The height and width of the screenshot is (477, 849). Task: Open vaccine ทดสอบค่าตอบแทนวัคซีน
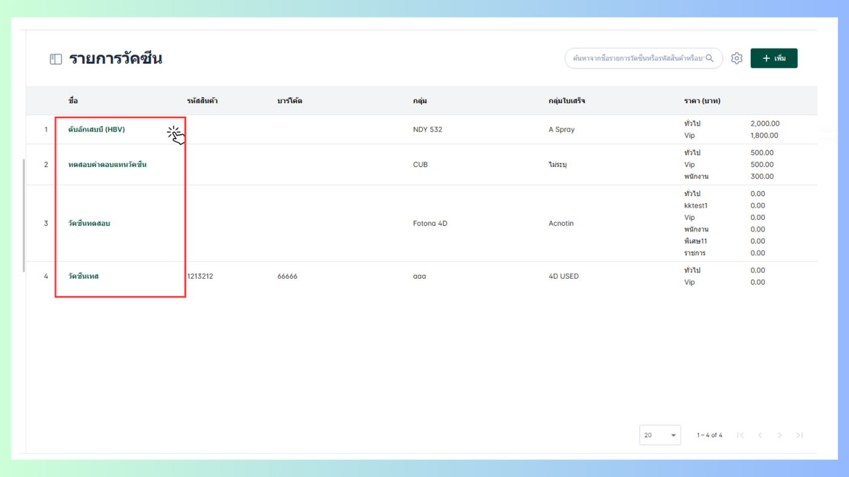tap(107, 165)
